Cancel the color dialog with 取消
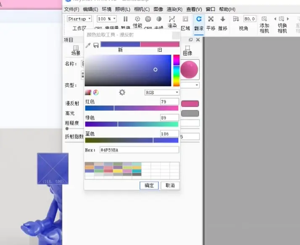This screenshot has width=300, height=245. pyautogui.click(x=170, y=185)
